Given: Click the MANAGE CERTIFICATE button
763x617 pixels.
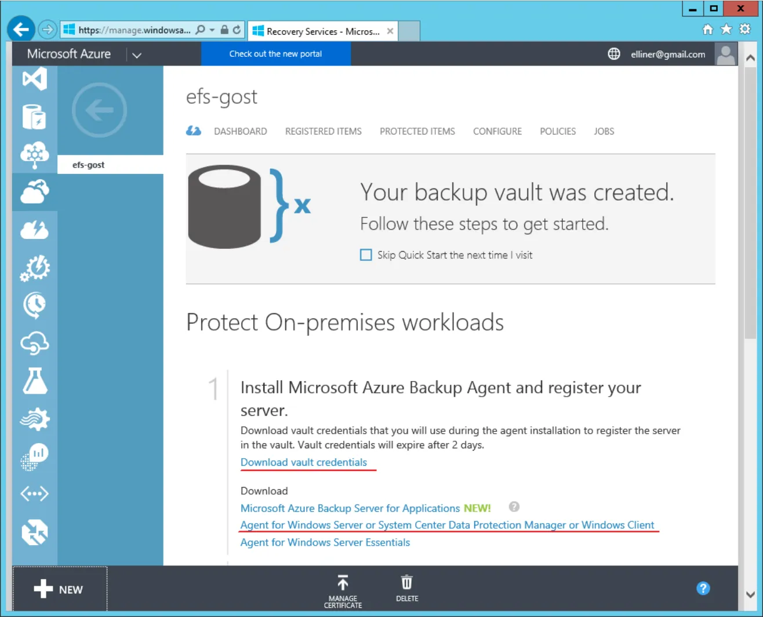Looking at the screenshot, I should click(x=343, y=591).
